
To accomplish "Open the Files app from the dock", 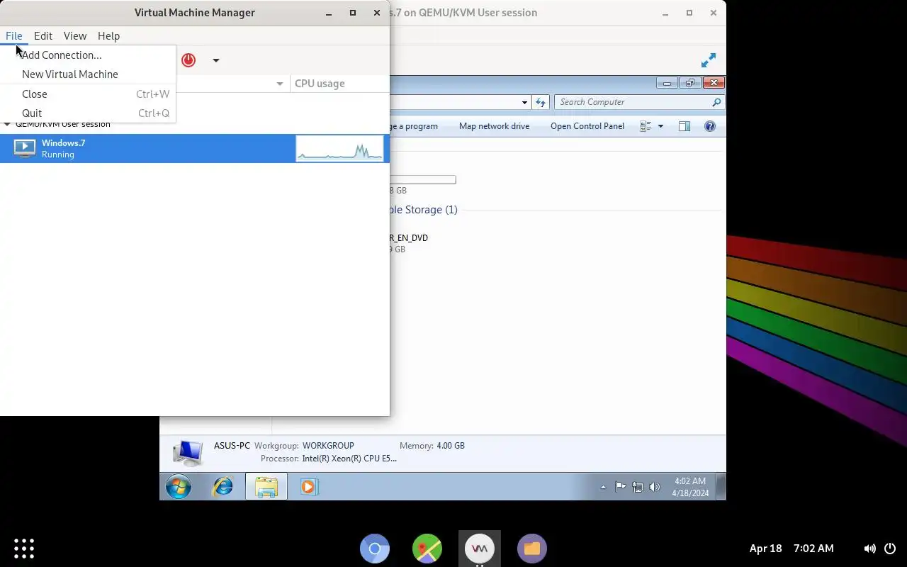I will tap(532, 549).
